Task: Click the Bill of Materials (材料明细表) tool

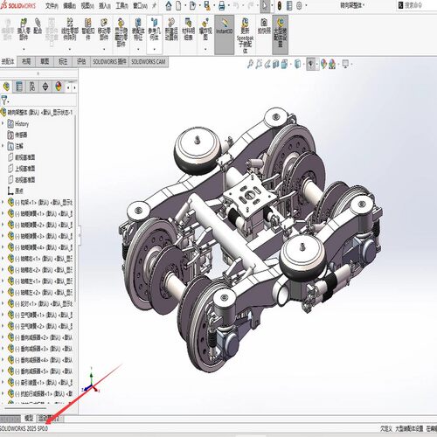Action: click(188, 29)
